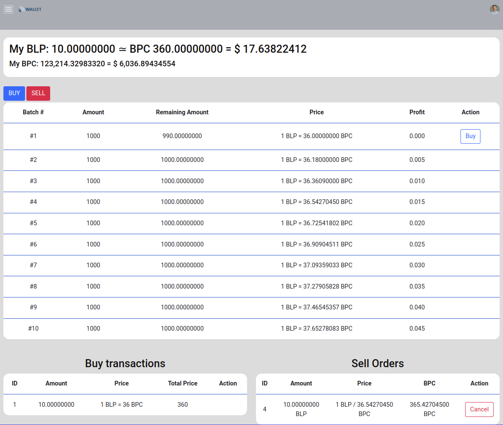This screenshot has width=503, height=425.
Task: Click the Buy transactions heading
Action: click(x=125, y=363)
